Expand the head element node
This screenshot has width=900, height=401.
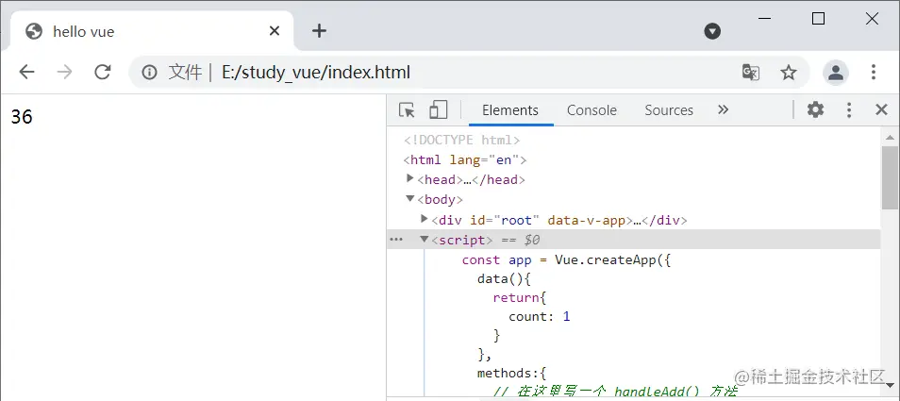pos(410,179)
